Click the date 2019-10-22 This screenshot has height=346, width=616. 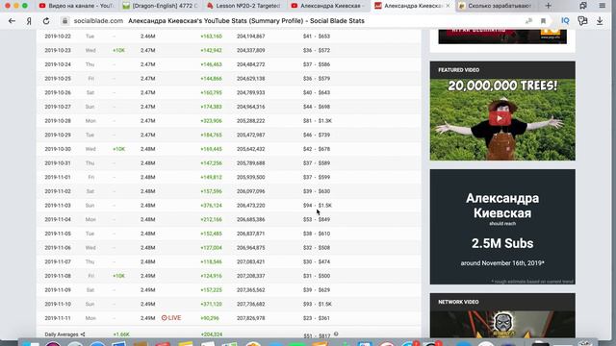pos(58,37)
